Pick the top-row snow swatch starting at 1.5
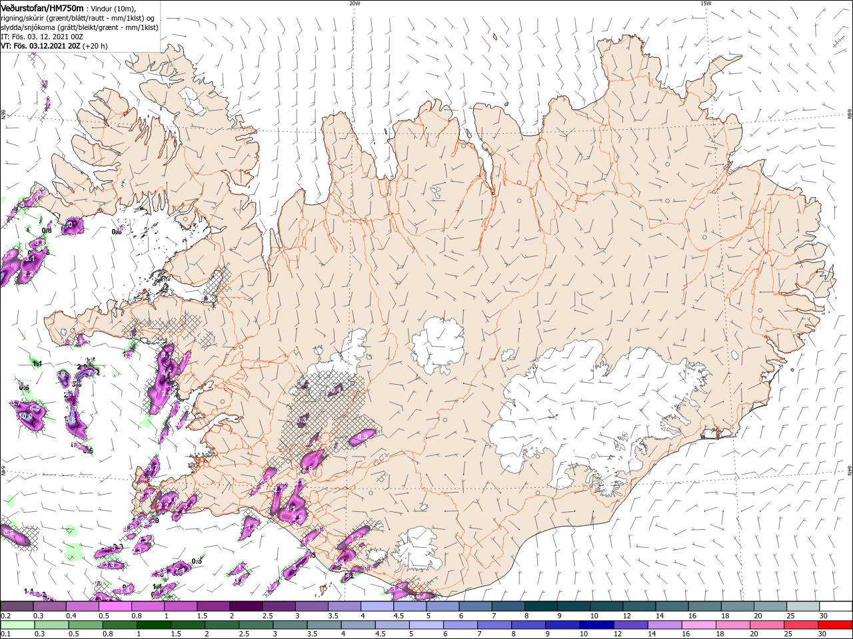The height and width of the screenshot is (639, 853). tap(213, 606)
